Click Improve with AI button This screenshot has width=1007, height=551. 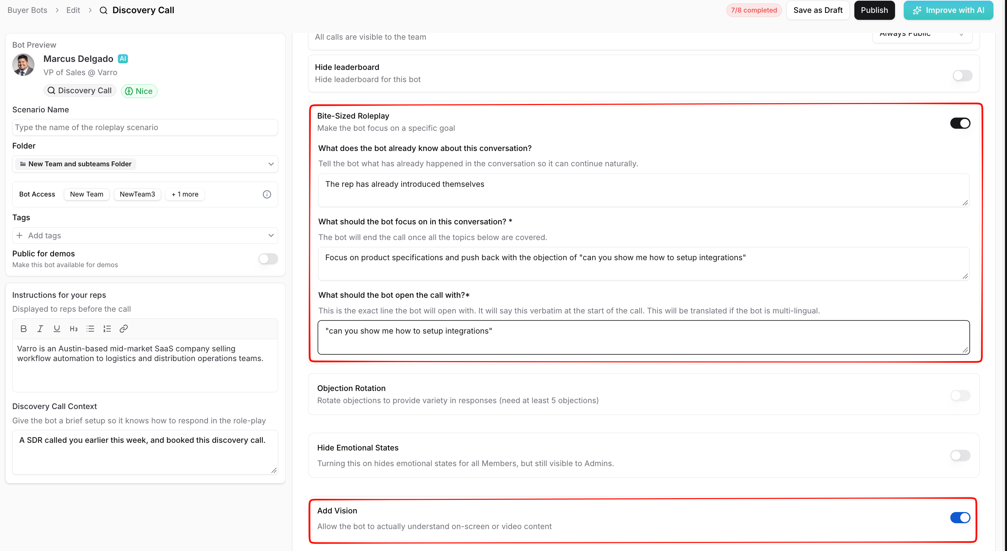pyautogui.click(x=948, y=10)
